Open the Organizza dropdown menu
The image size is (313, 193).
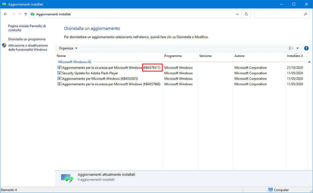(68, 48)
